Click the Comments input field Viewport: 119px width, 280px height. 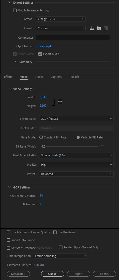click(73, 38)
